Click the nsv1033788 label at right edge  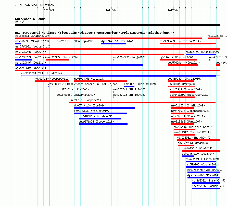click(x=217, y=36)
